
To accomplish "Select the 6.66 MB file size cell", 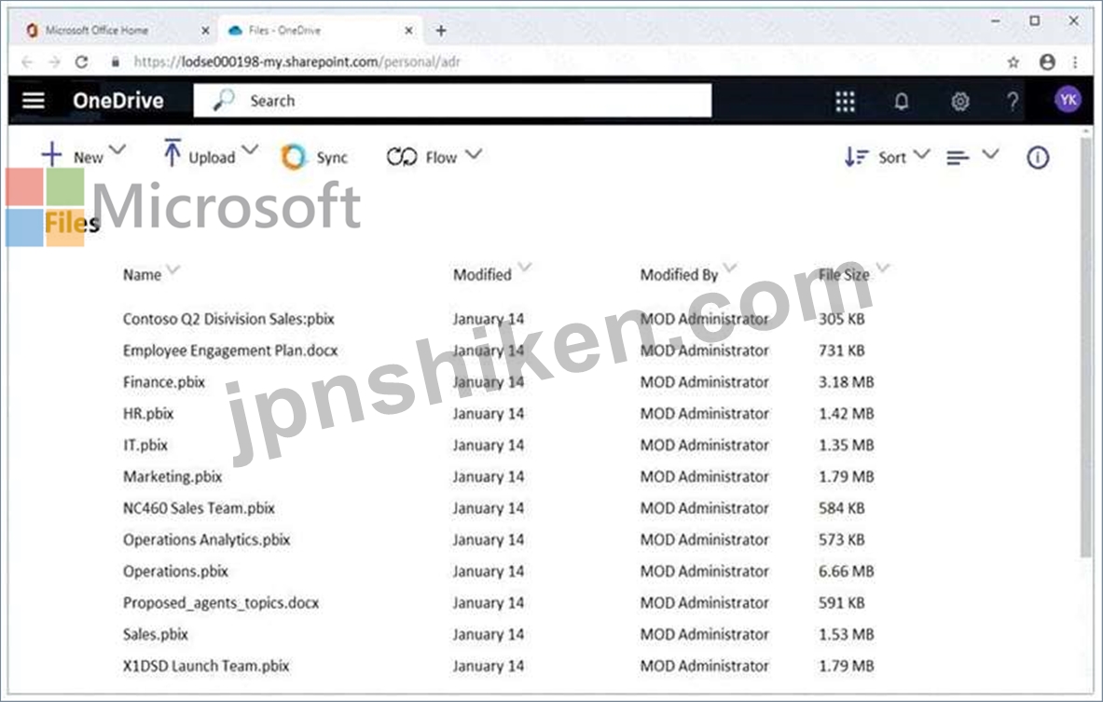I will (x=847, y=571).
